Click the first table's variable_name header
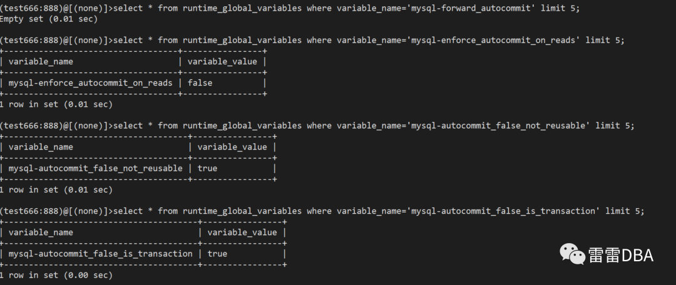This screenshot has height=285, width=676. point(41,62)
